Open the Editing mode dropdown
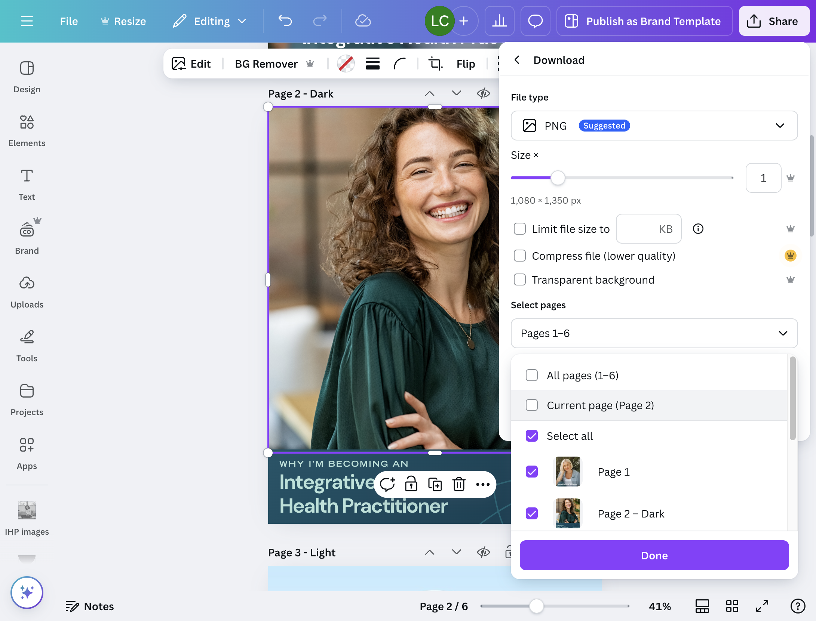The width and height of the screenshot is (816, 621). pos(210,21)
